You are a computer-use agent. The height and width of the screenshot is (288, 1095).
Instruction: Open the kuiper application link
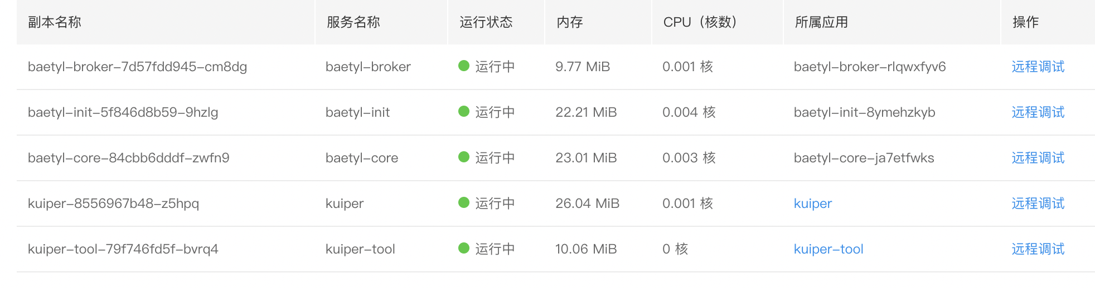812,203
